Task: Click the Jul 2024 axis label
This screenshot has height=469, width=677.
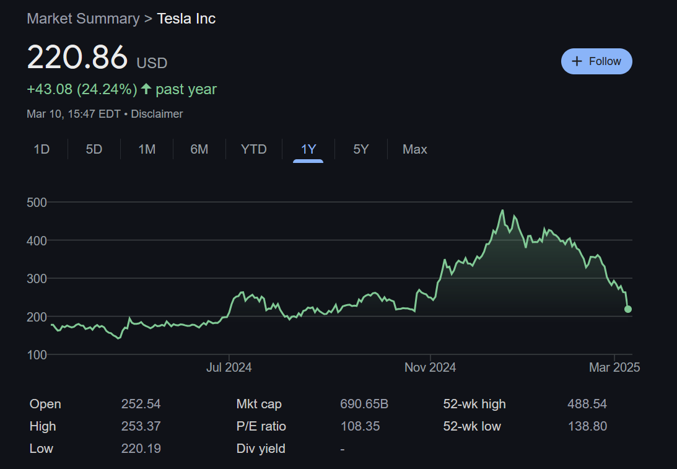Action: click(229, 367)
